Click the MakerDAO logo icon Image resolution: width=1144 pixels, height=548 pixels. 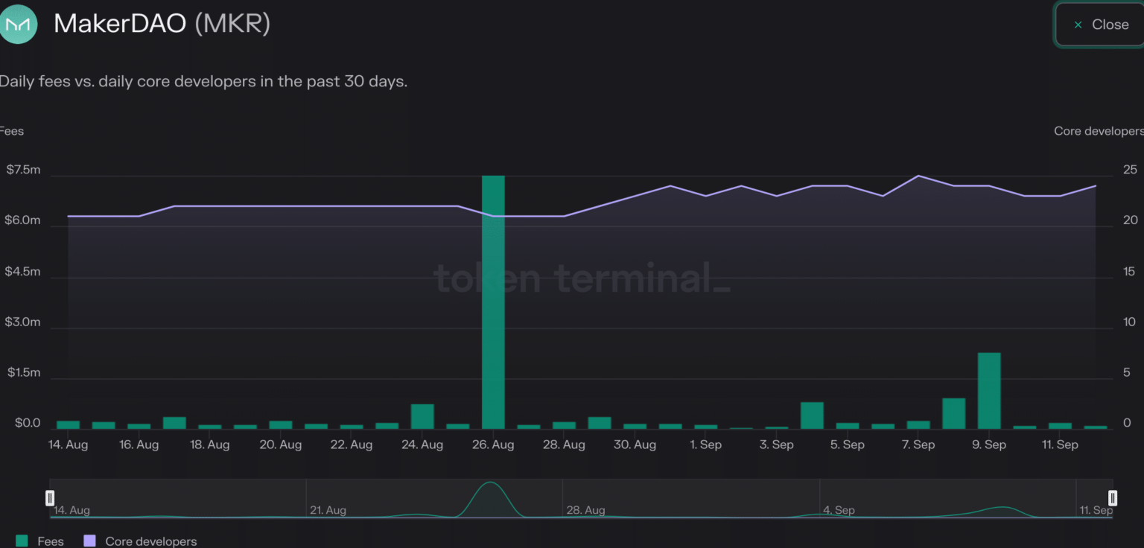(18, 25)
